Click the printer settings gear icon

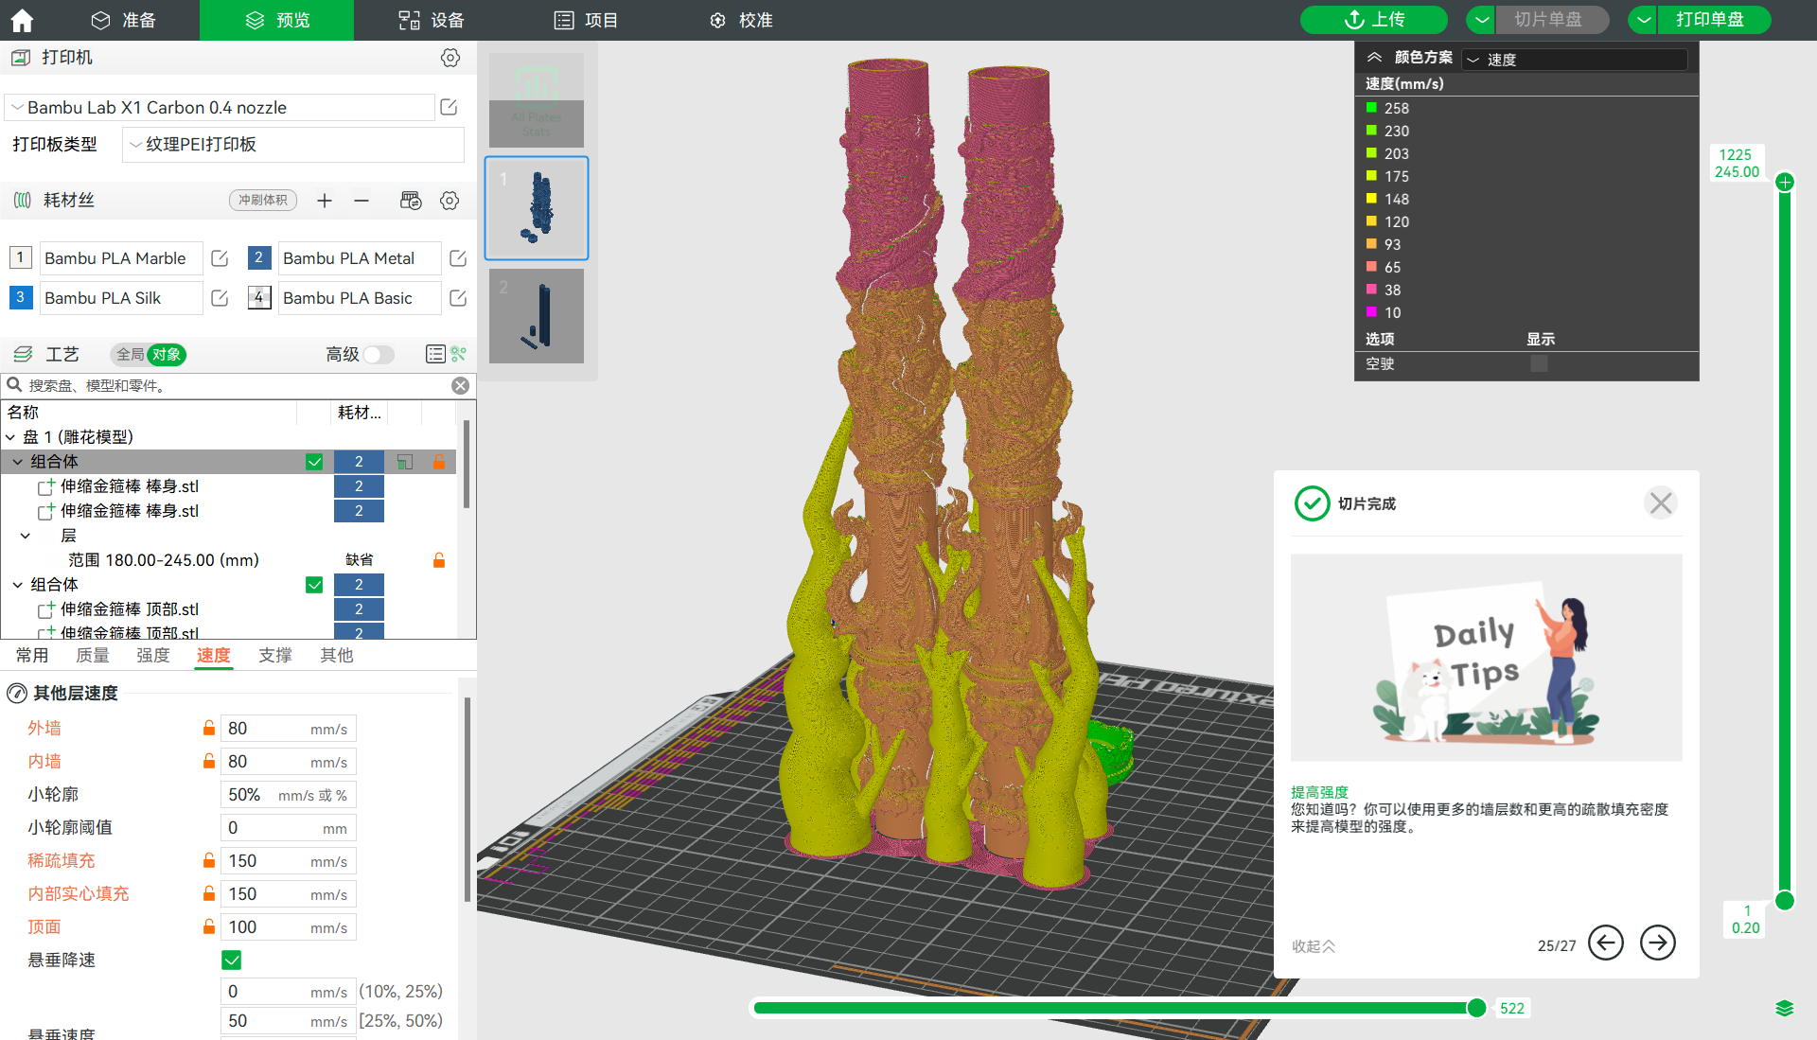(x=451, y=58)
